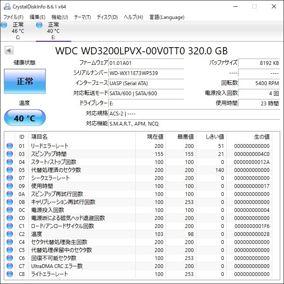This screenshot has height=284, width=284.
Task: Click status orb for リードエラーレート row
Action: [10, 146]
